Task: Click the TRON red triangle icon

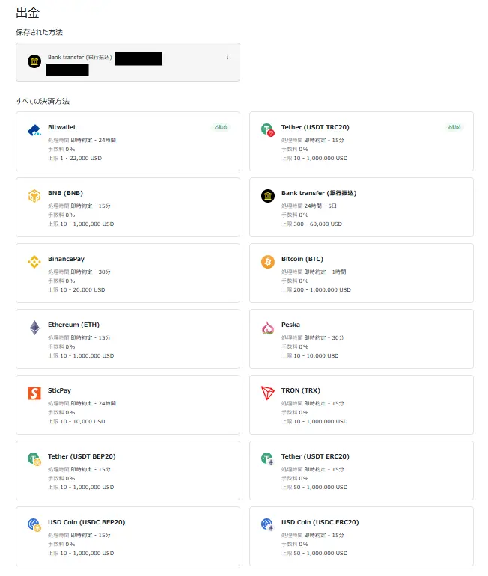Action: click(268, 393)
